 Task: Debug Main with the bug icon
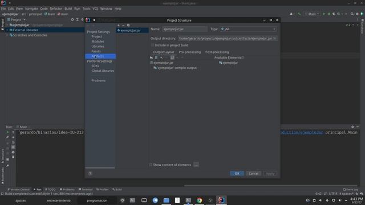click(x=329, y=14)
